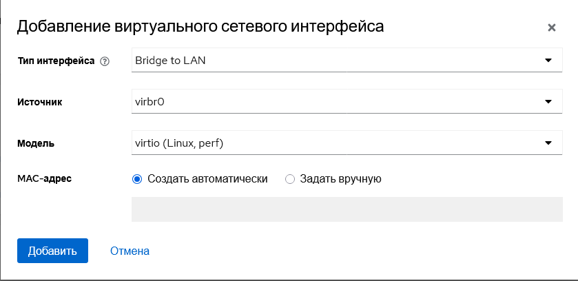Click the Задать вручную label text

(x=340, y=179)
